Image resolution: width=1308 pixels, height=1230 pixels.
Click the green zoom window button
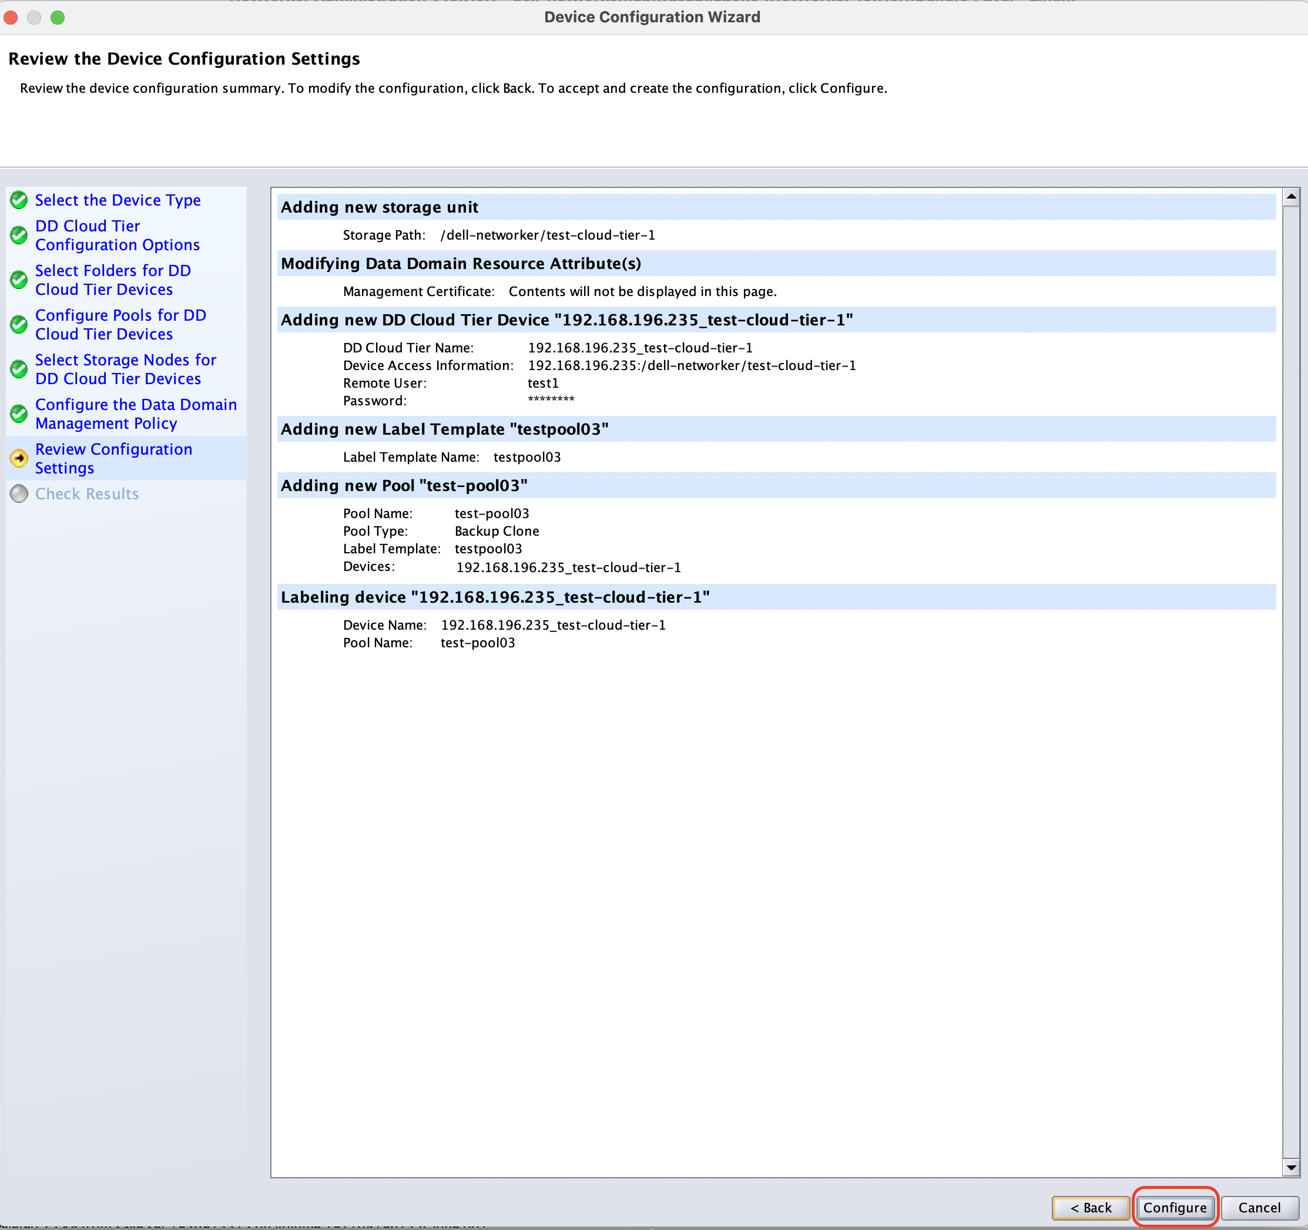tap(58, 17)
